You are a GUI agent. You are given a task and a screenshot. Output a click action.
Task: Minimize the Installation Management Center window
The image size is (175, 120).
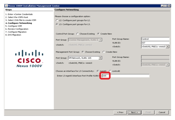162,6
